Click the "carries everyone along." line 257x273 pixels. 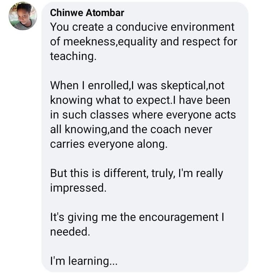tap(109, 144)
